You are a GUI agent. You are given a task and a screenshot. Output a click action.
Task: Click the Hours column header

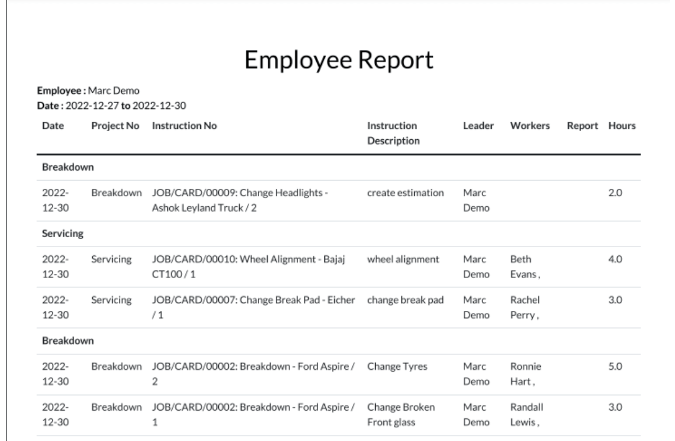tap(621, 126)
